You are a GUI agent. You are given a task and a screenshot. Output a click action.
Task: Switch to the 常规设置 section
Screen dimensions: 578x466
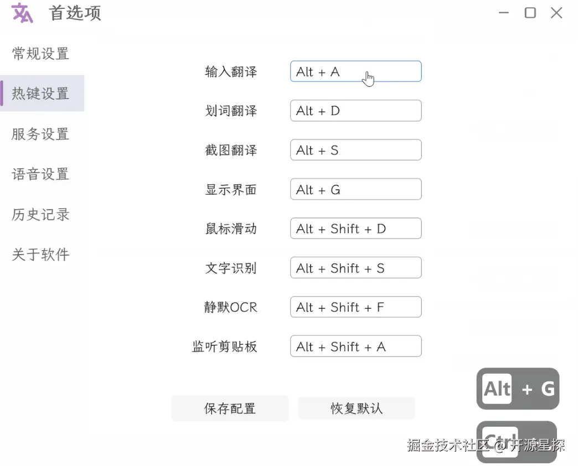tap(40, 54)
